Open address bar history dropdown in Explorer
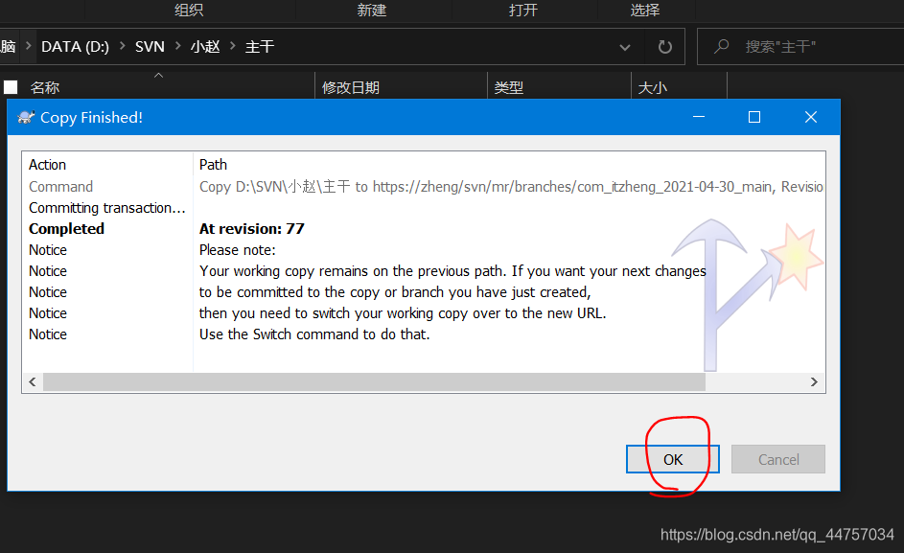The height and width of the screenshot is (553, 904). coord(624,47)
